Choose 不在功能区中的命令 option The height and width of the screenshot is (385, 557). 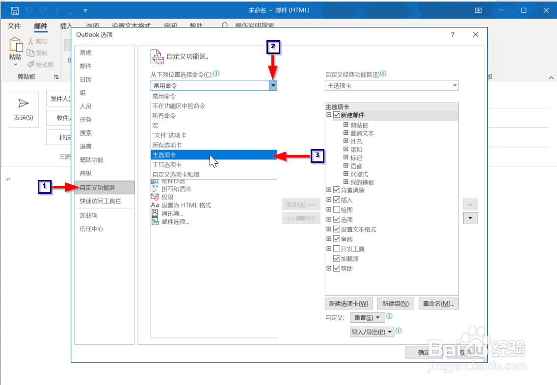(x=213, y=106)
